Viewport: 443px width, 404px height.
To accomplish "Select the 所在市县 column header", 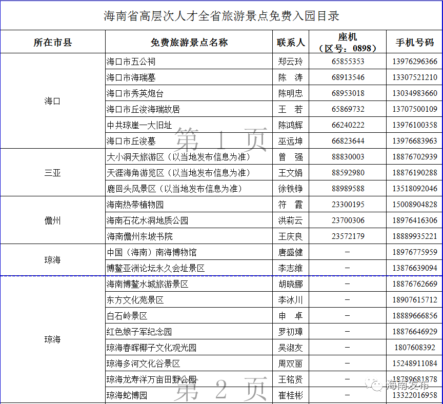I will tap(52, 42).
